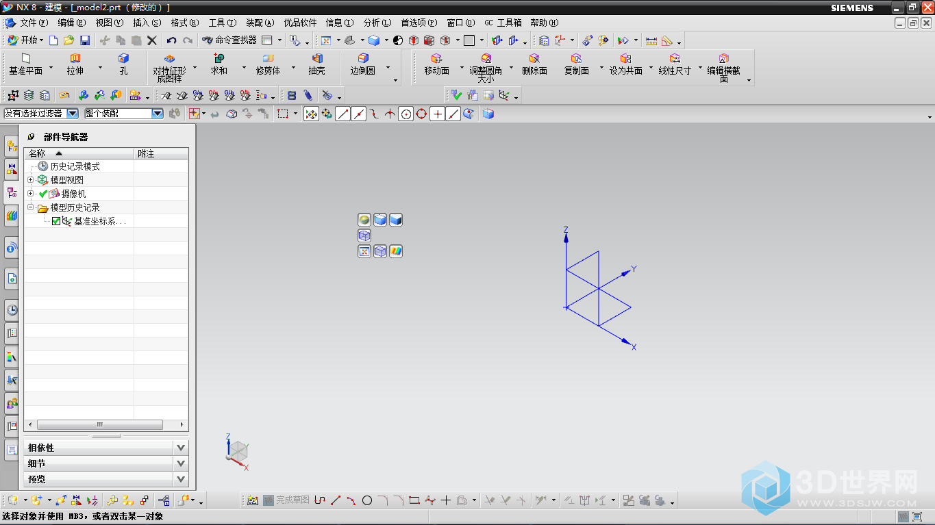Click the 移动面 move face tool
This screenshot has width=935, height=525.
point(436,64)
